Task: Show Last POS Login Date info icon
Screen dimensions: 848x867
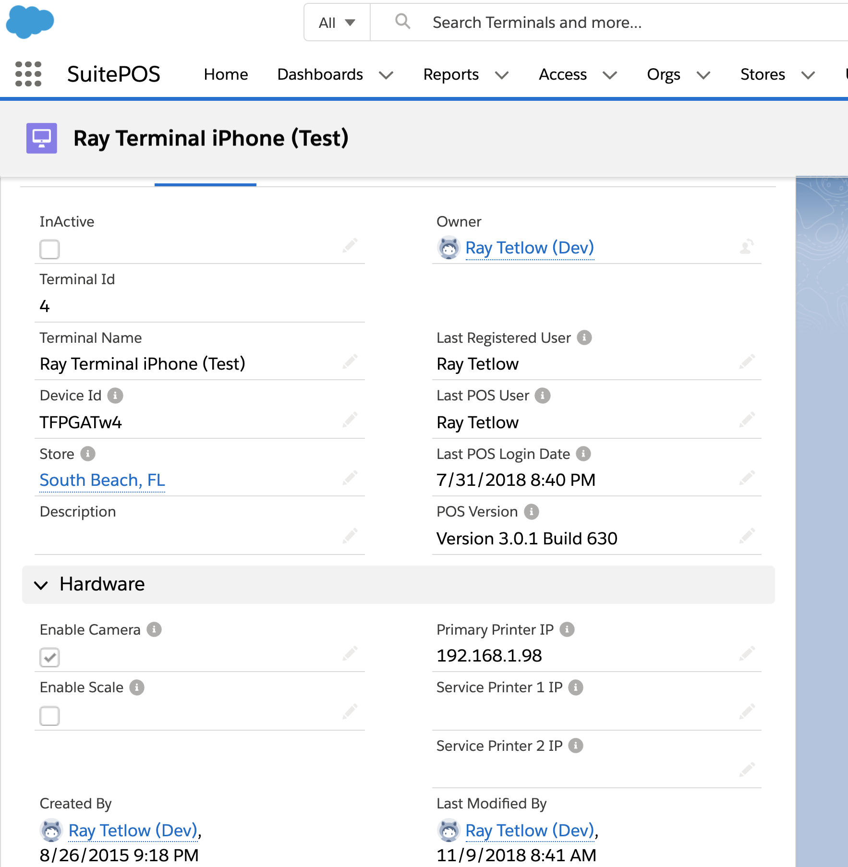Action: (x=583, y=454)
